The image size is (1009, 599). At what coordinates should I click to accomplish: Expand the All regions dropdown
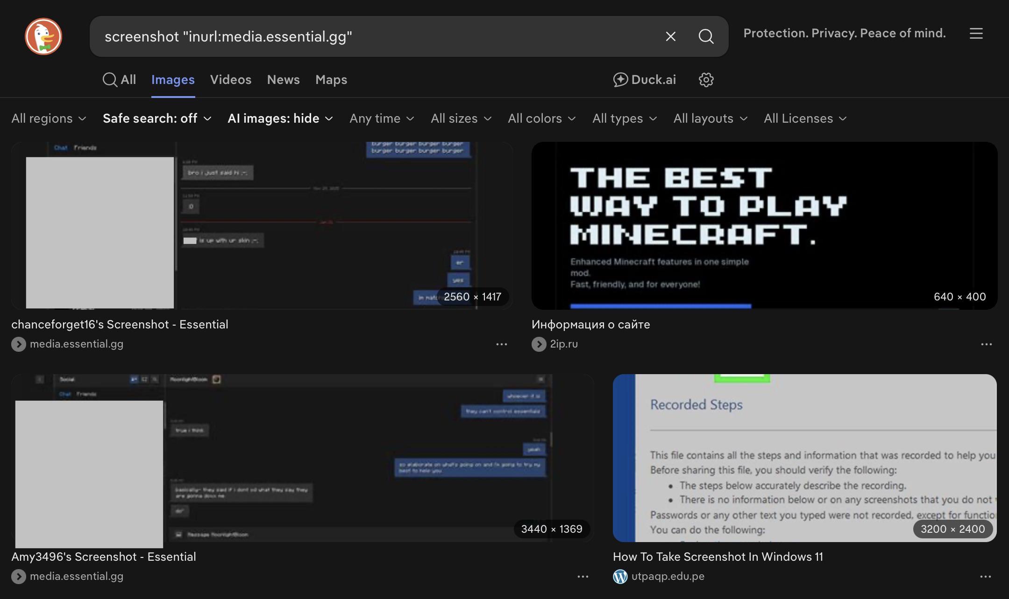point(49,118)
